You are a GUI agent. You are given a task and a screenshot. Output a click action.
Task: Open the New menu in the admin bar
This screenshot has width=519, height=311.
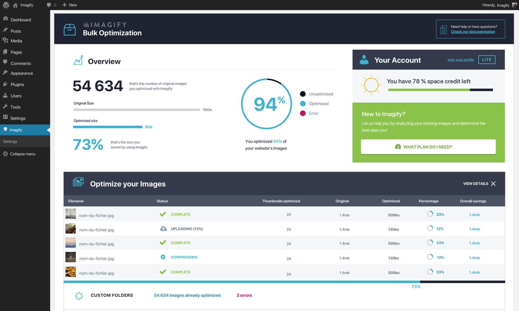coord(70,5)
